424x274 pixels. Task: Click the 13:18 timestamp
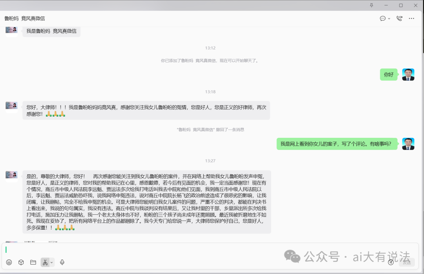[x=210, y=92]
